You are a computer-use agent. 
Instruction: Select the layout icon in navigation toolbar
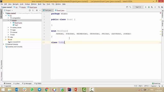point(127,7)
